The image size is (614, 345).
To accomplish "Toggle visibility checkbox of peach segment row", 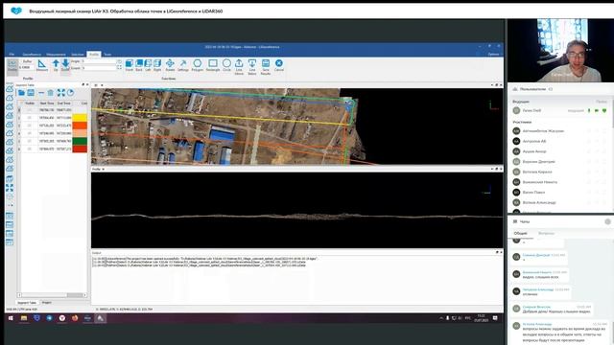I will tap(30, 133).
